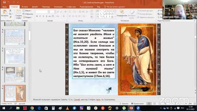Switch to the Вставка ribbon tab
Viewport: 197px width, 111px height.
point(25,7)
